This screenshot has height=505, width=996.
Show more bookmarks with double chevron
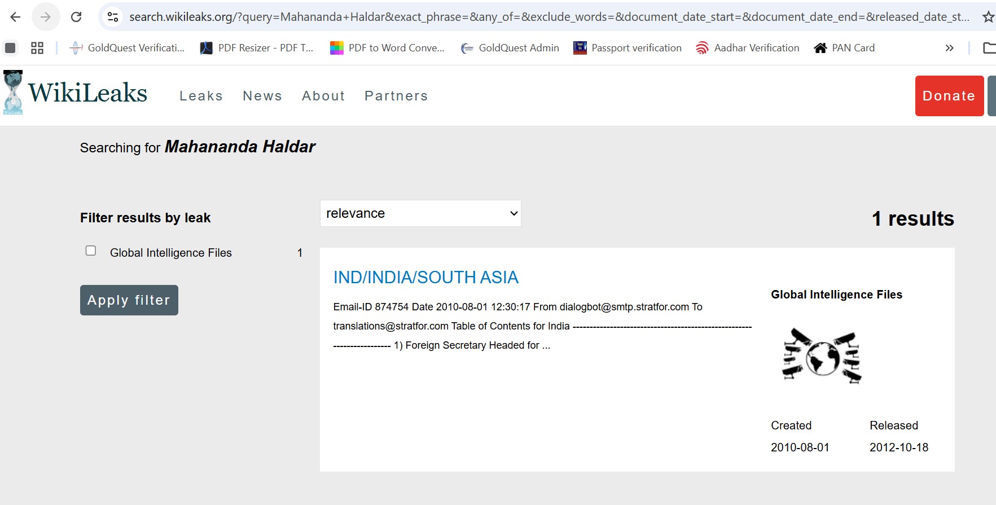[x=949, y=48]
